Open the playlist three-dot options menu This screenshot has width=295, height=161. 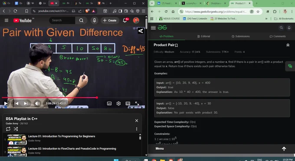click(137, 129)
